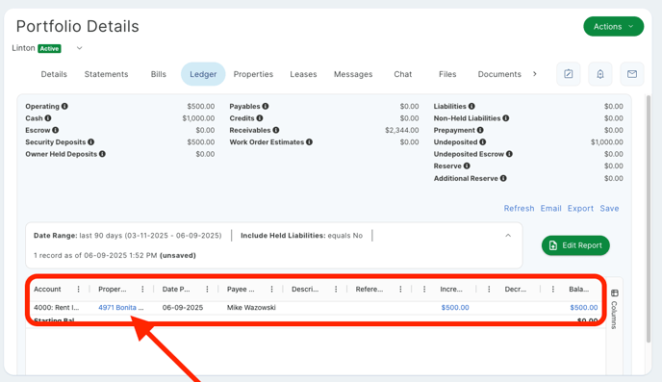Select the Ledger tab
662x382 pixels.
tap(203, 74)
